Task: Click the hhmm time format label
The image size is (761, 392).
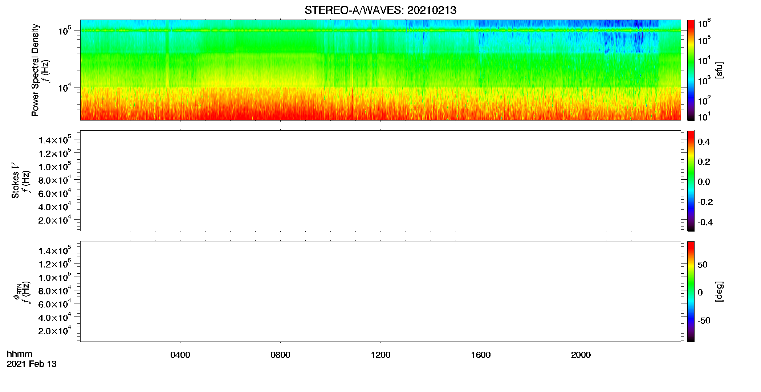Action: [20, 354]
